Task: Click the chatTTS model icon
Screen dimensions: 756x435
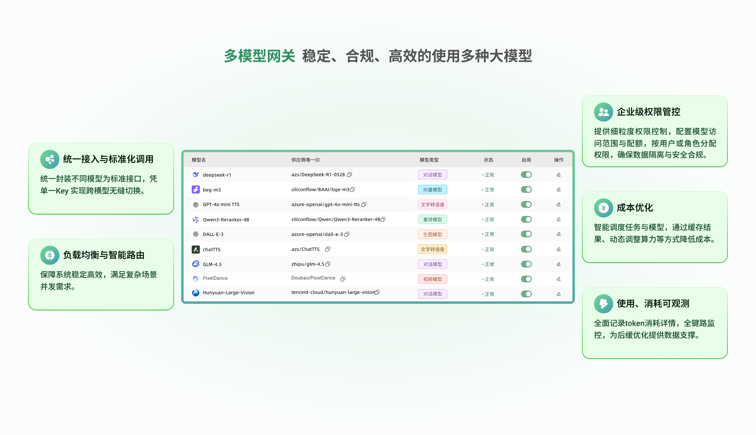Action: [196, 249]
